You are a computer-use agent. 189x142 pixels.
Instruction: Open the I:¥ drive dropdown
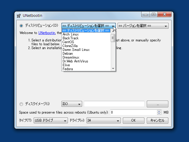pos(104,120)
